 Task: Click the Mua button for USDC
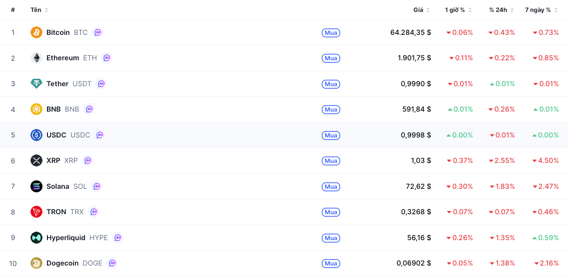pos(331,136)
